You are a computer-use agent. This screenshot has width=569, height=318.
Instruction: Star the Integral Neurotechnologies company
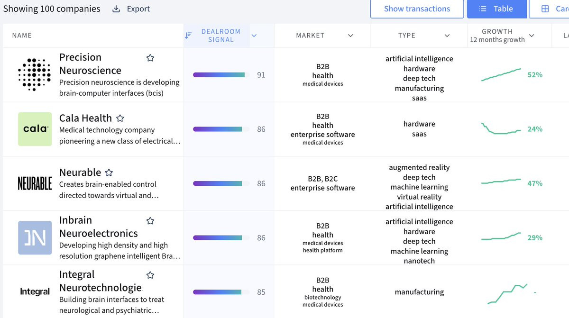[150, 275]
